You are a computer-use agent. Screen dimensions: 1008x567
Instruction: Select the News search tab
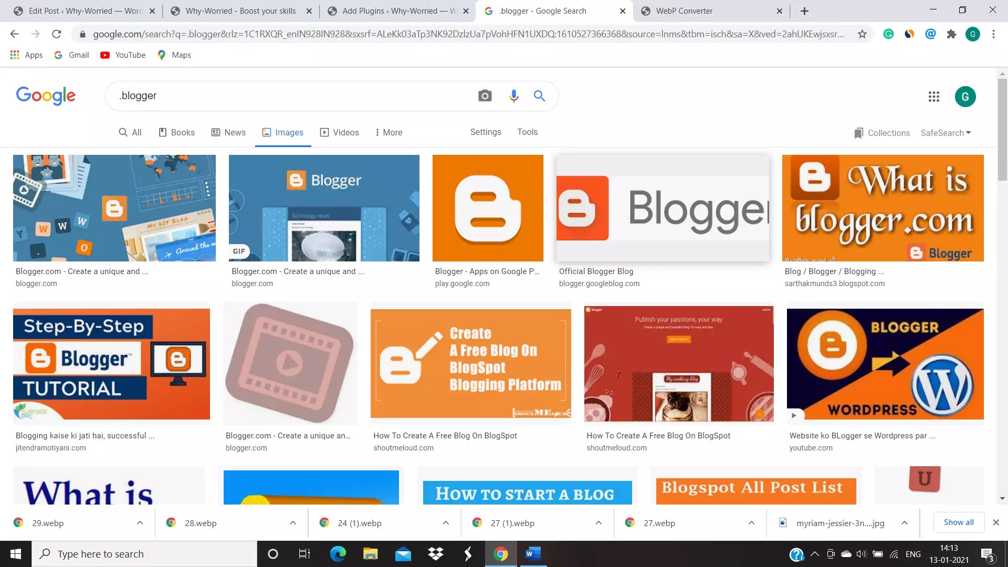click(x=228, y=132)
